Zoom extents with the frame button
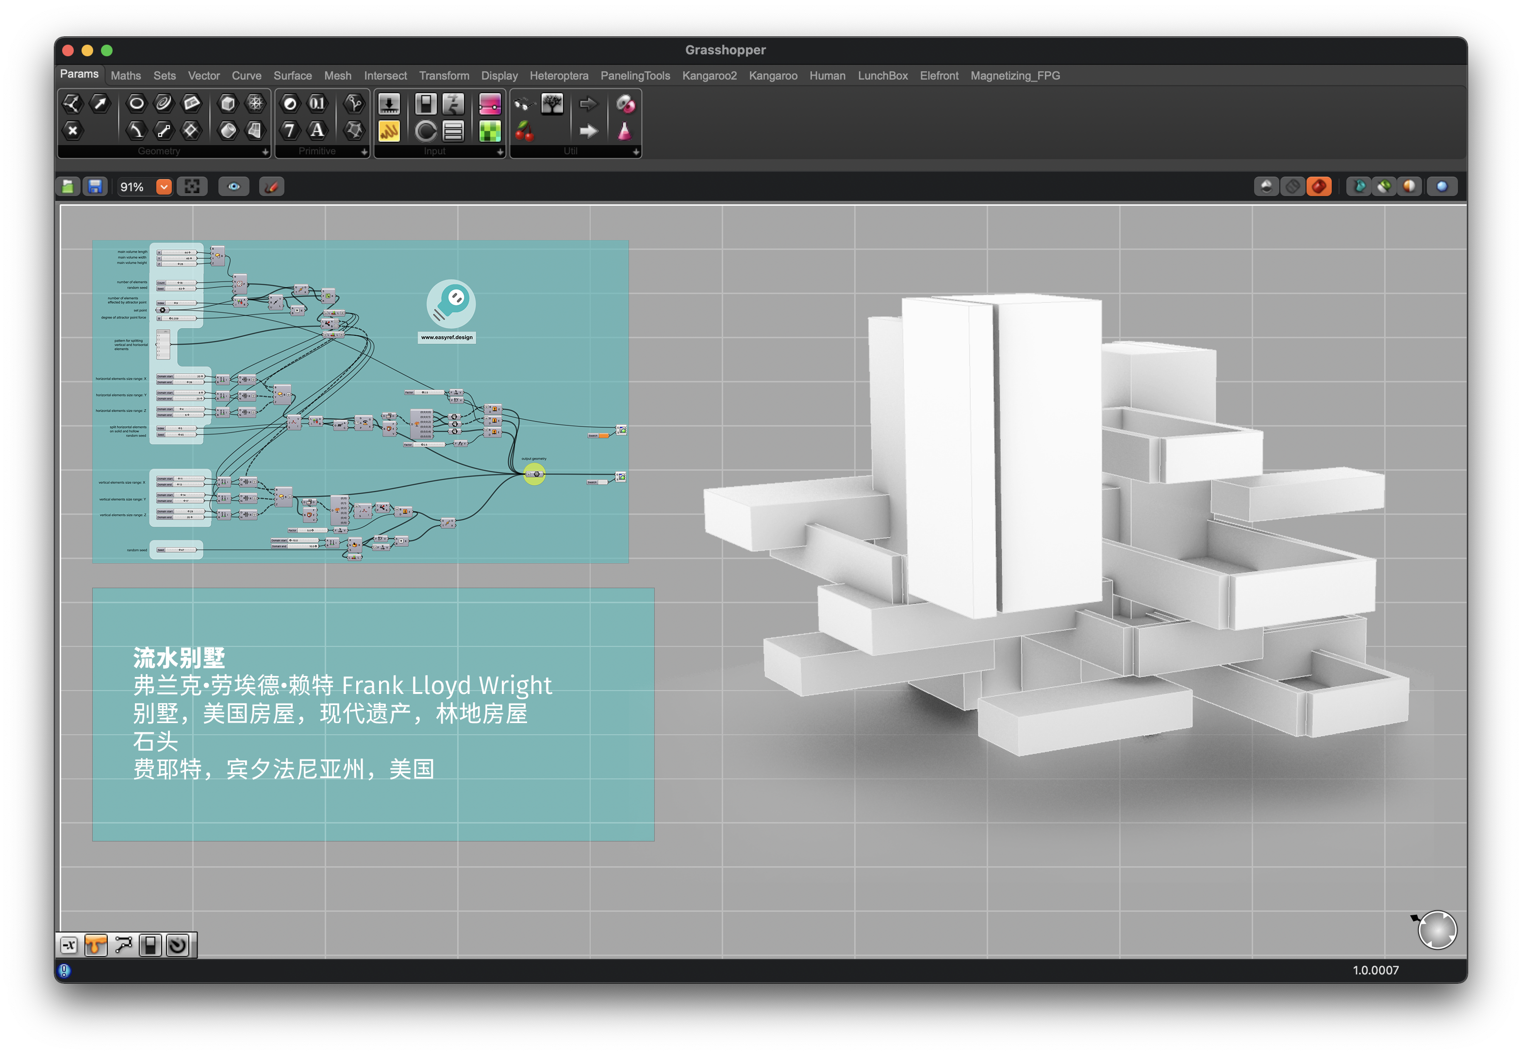This screenshot has width=1522, height=1055. pos(192,187)
